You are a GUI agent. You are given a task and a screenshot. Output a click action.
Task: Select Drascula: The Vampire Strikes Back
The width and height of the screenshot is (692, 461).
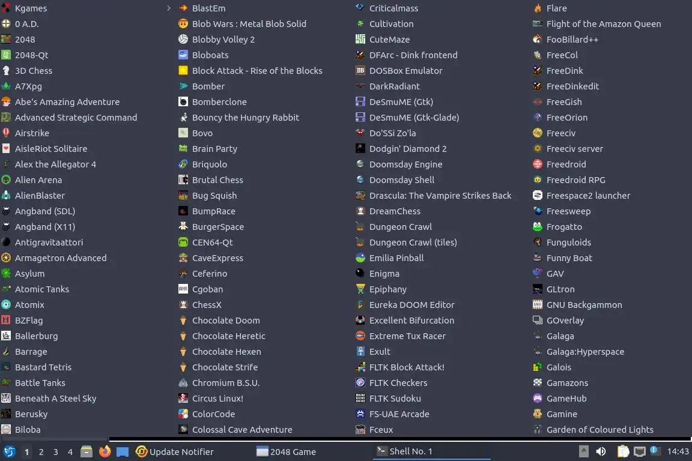[440, 196]
